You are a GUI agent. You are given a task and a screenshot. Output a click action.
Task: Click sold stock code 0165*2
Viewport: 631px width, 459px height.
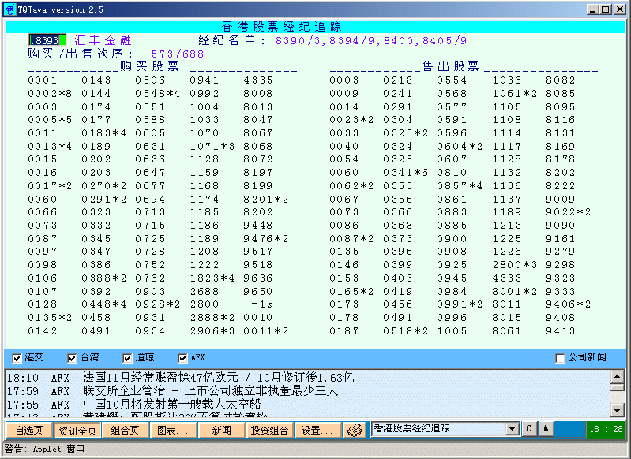tap(351, 291)
